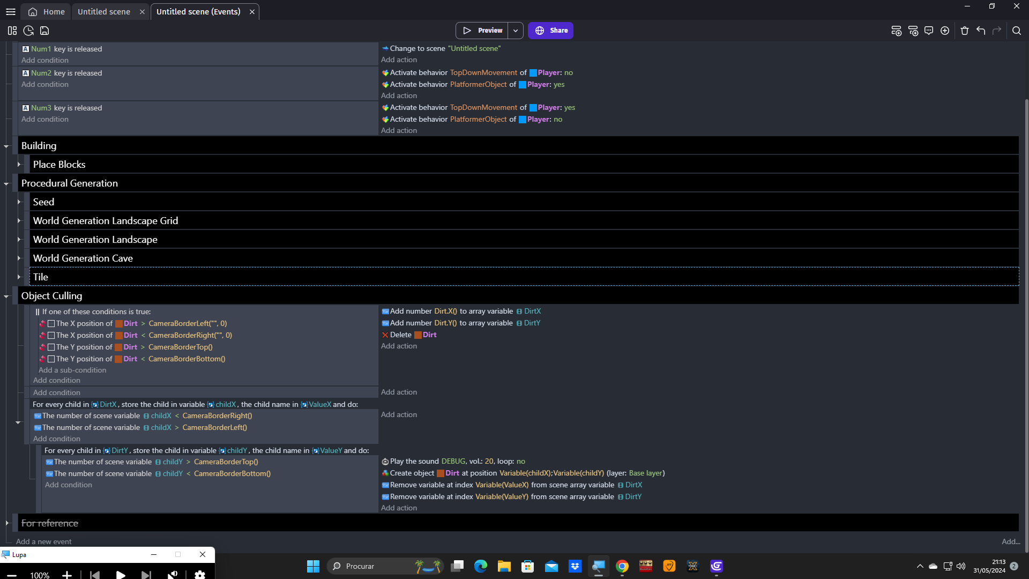Add a comment event icon

point(929,31)
